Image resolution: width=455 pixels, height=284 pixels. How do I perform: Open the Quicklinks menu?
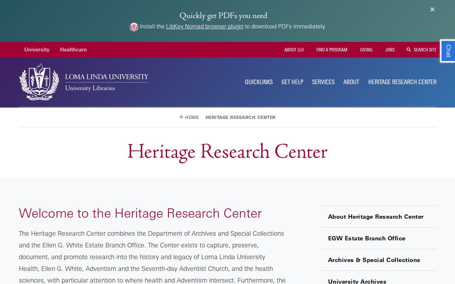tap(259, 82)
